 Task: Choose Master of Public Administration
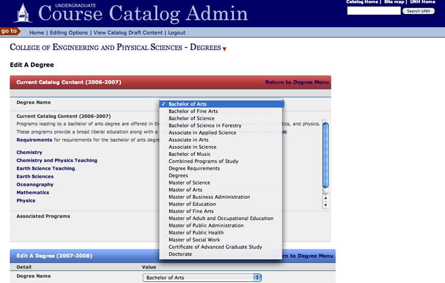[x=221, y=225]
